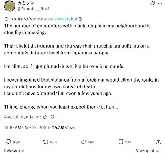Click the Grok icon at top right

pyautogui.click(x=152, y=4)
